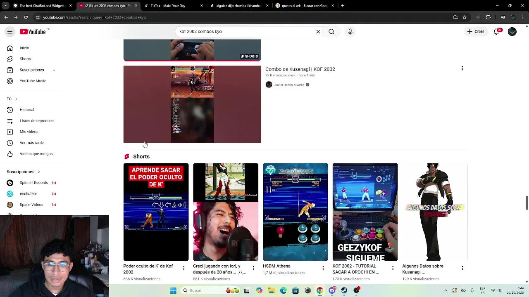The width and height of the screenshot is (529, 297).
Task: Click the Shorts section logo icon
Action: (x=127, y=157)
